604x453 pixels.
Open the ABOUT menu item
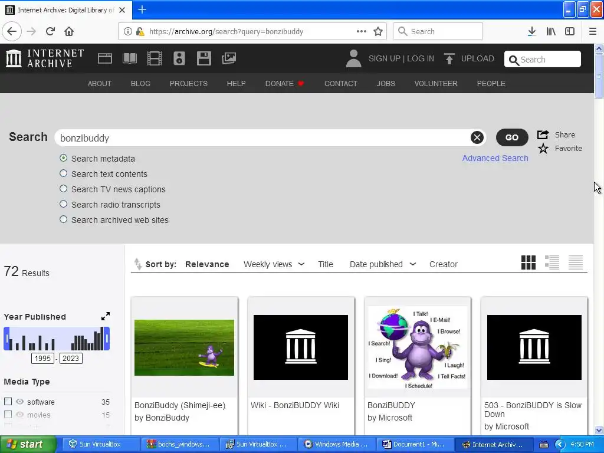point(99,84)
